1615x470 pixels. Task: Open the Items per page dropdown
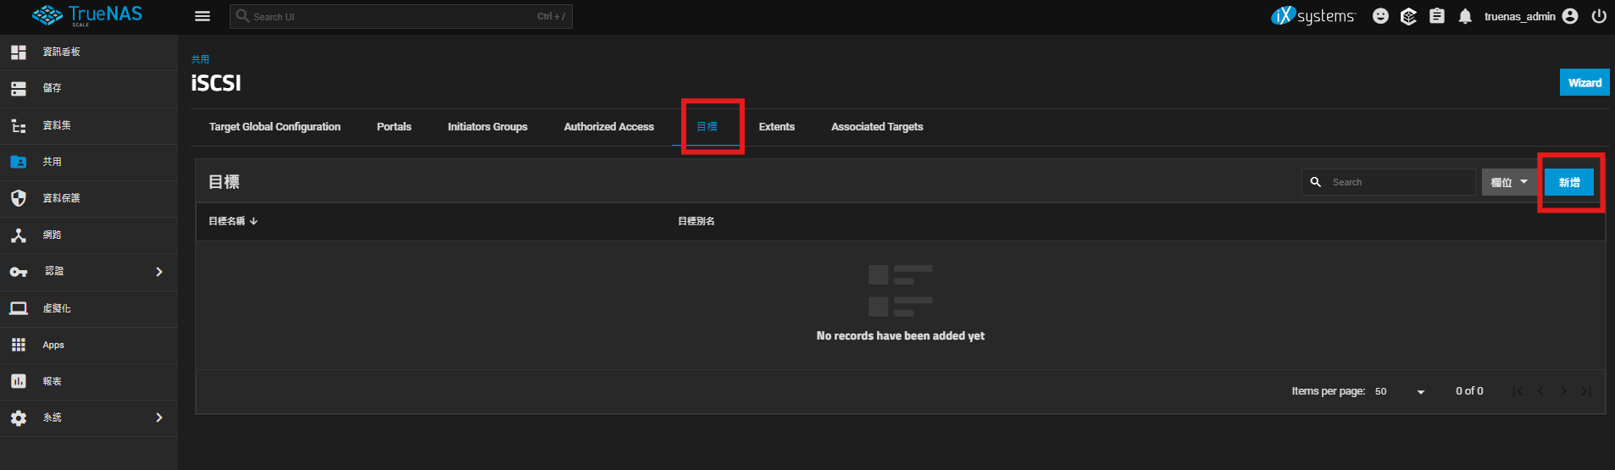pos(1400,391)
